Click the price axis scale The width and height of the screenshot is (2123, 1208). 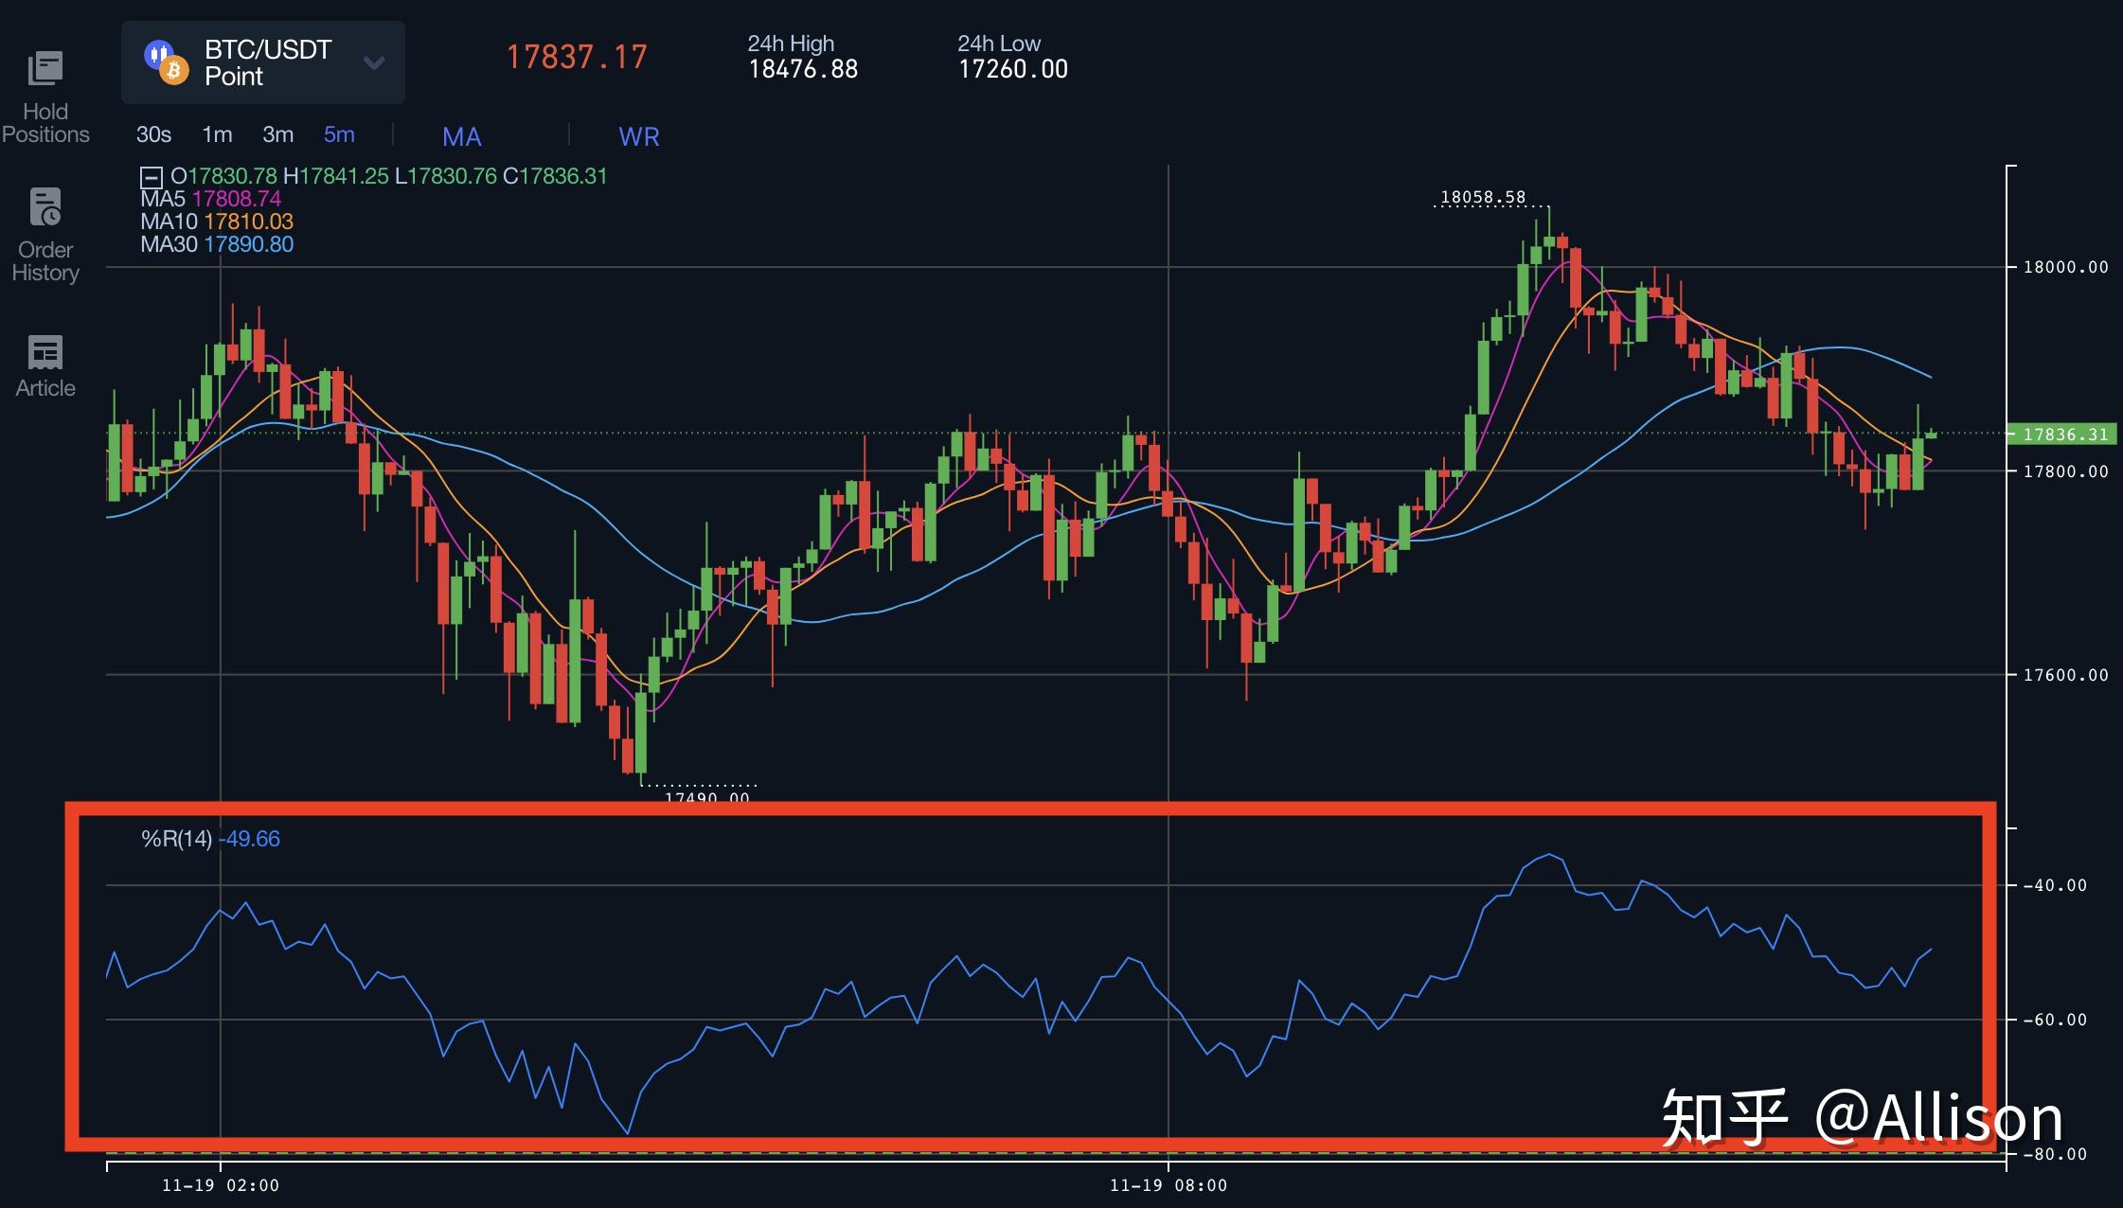[2064, 473]
